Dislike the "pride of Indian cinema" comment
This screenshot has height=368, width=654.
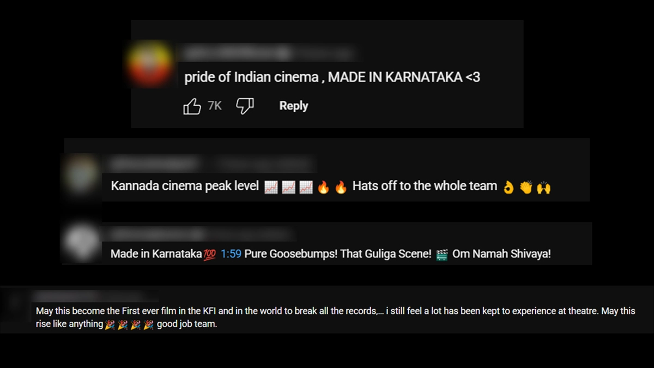[245, 106]
